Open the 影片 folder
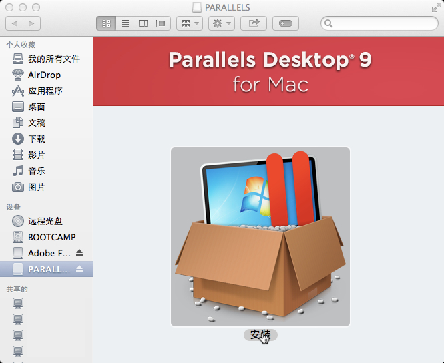 pyautogui.click(x=47, y=155)
